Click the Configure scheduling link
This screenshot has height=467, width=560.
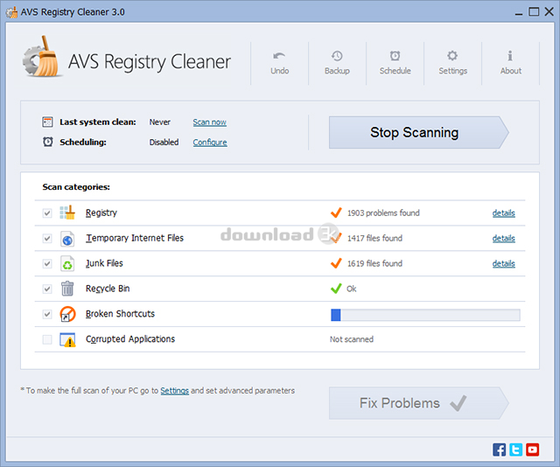(210, 142)
